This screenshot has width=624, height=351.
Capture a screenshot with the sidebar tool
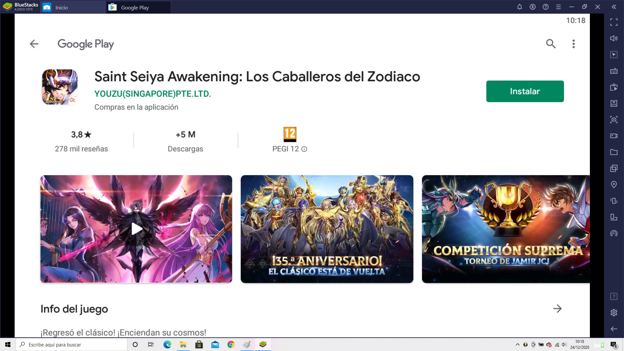coord(614,120)
